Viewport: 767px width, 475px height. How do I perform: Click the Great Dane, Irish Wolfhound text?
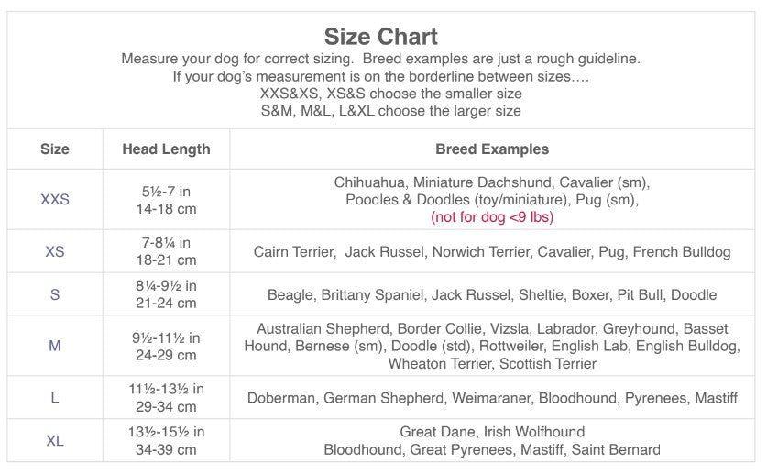click(x=492, y=432)
